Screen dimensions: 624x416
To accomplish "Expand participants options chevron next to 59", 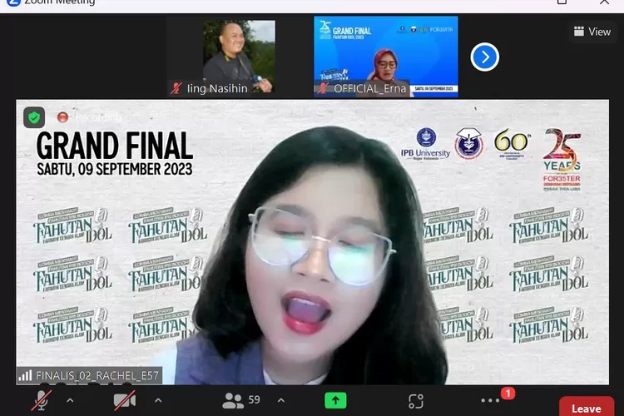I will (x=281, y=400).
